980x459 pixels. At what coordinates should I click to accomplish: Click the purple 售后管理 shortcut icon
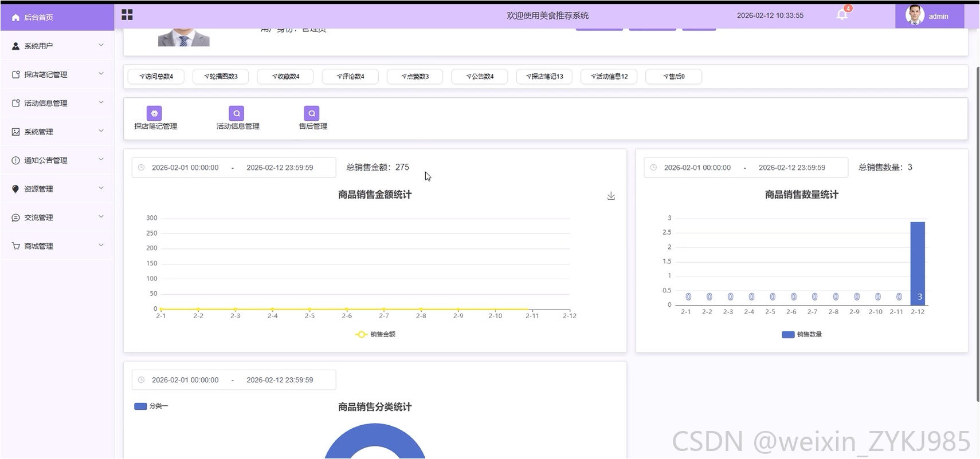(x=312, y=113)
